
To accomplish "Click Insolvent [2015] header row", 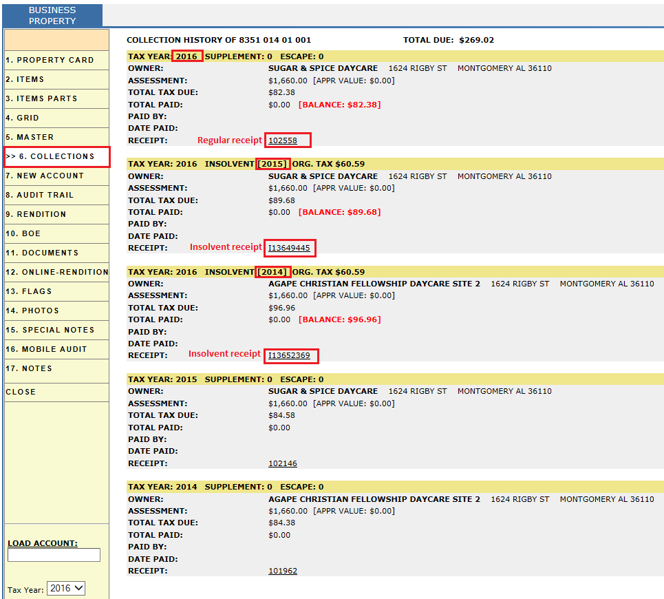I will point(395,164).
